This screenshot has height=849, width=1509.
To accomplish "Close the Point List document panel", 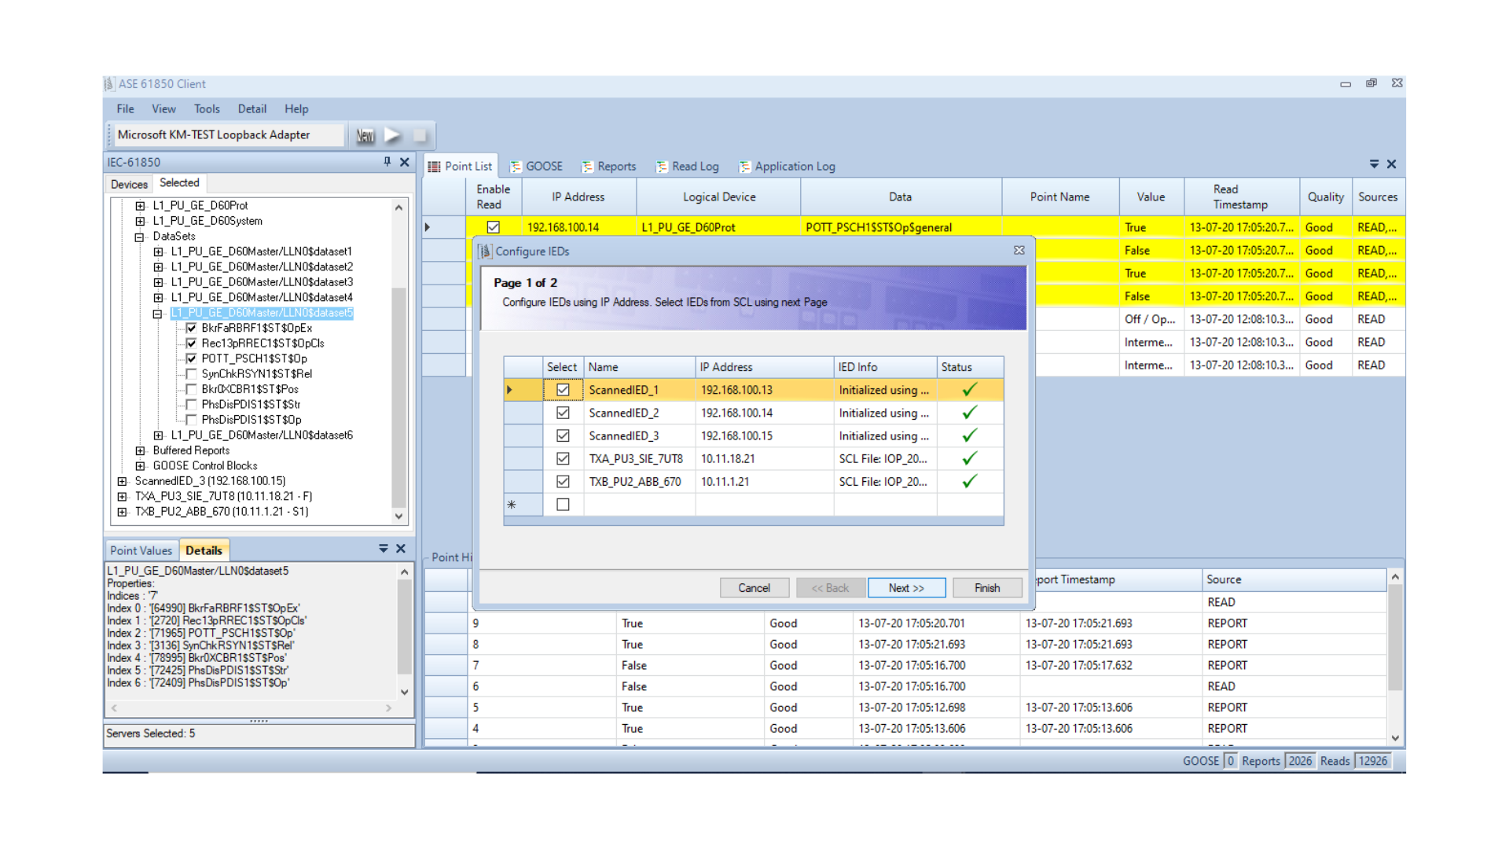I will pyautogui.click(x=1392, y=164).
